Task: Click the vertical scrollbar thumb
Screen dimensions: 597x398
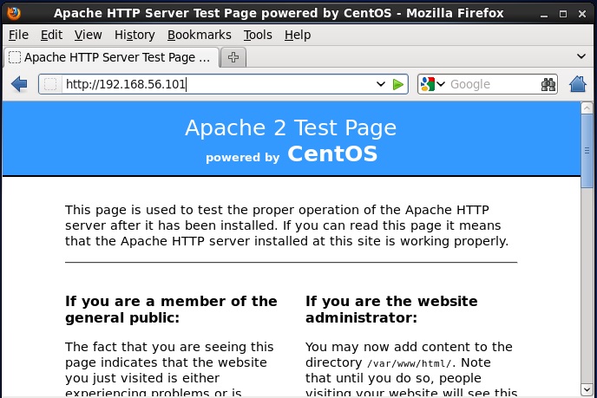Action: (x=587, y=151)
